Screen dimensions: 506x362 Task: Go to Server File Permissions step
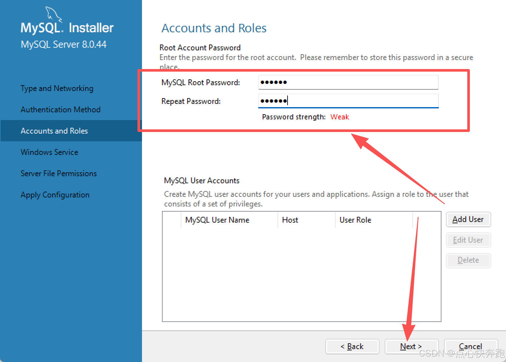coord(58,174)
